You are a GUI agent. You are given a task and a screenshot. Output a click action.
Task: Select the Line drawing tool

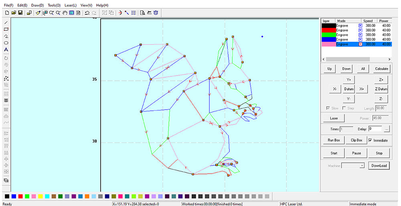[6, 22]
